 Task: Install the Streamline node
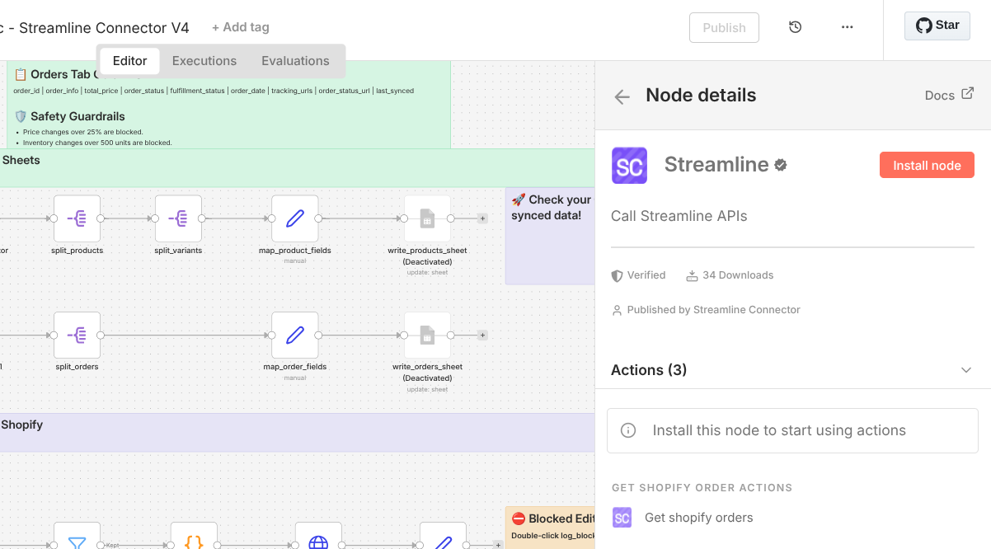927,165
